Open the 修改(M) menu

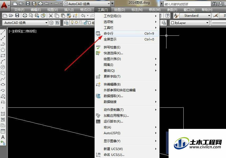(155, 10)
